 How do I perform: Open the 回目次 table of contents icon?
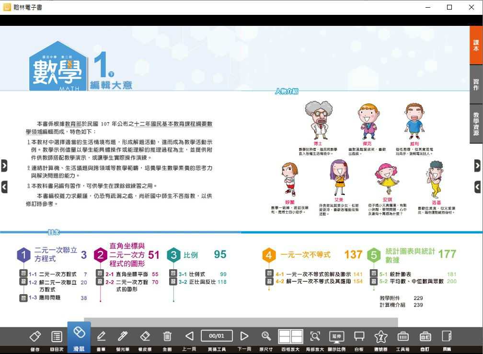click(x=57, y=336)
